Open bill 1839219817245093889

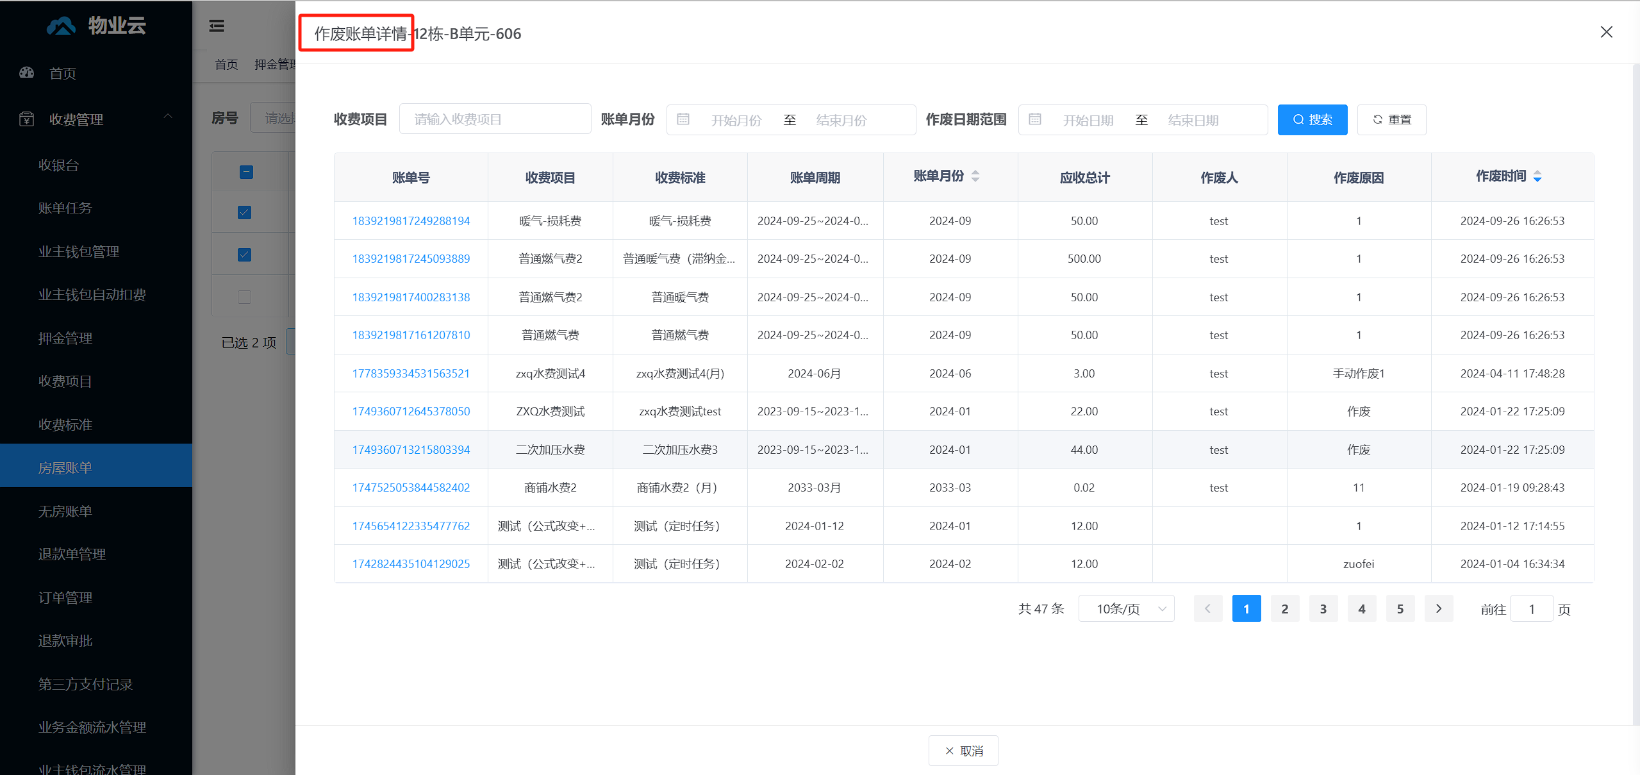point(411,258)
